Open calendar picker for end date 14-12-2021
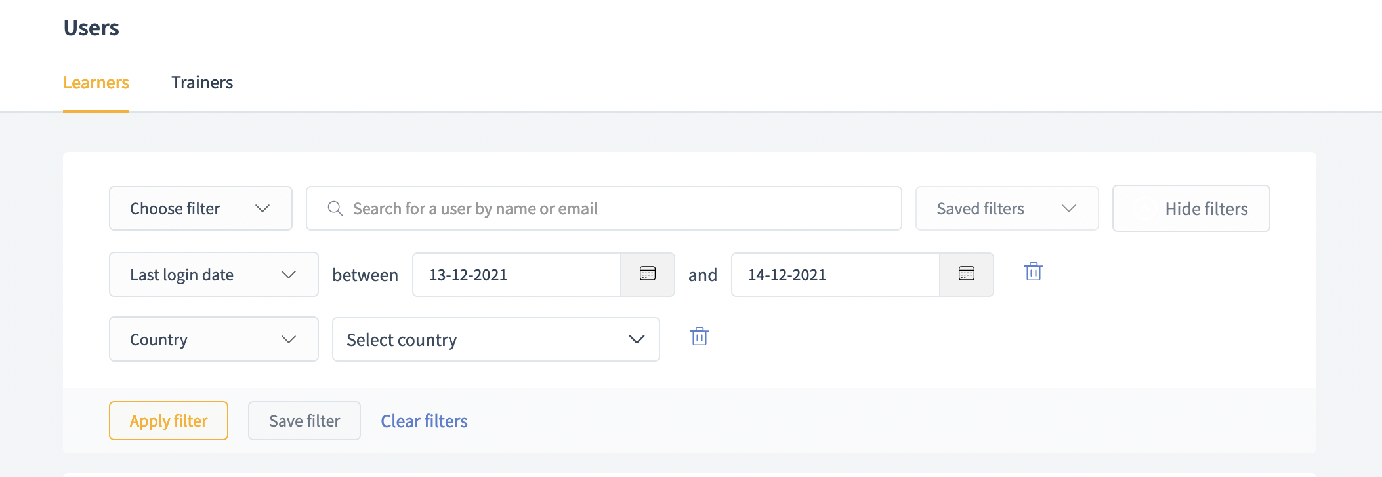 [x=967, y=274]
